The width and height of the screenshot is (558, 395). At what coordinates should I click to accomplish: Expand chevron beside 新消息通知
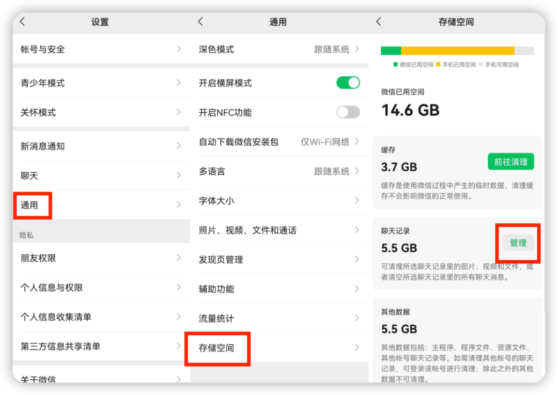(179, 146)
